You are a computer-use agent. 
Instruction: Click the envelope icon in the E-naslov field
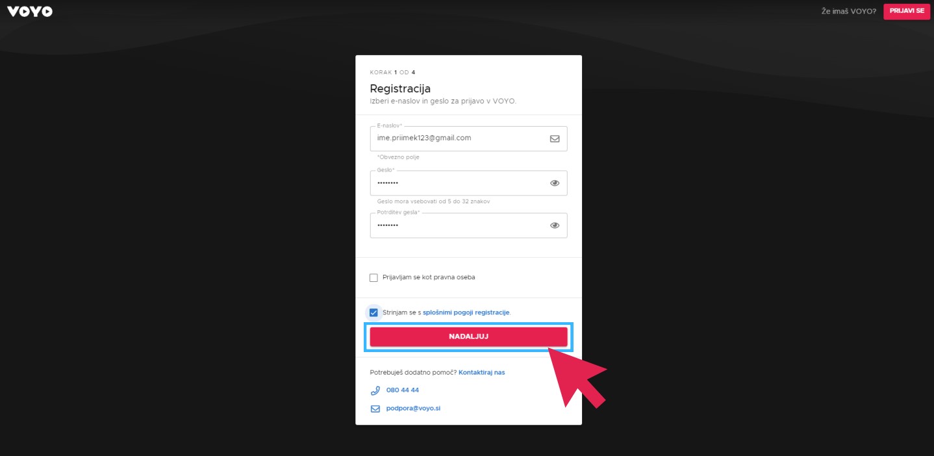(555, 138)
